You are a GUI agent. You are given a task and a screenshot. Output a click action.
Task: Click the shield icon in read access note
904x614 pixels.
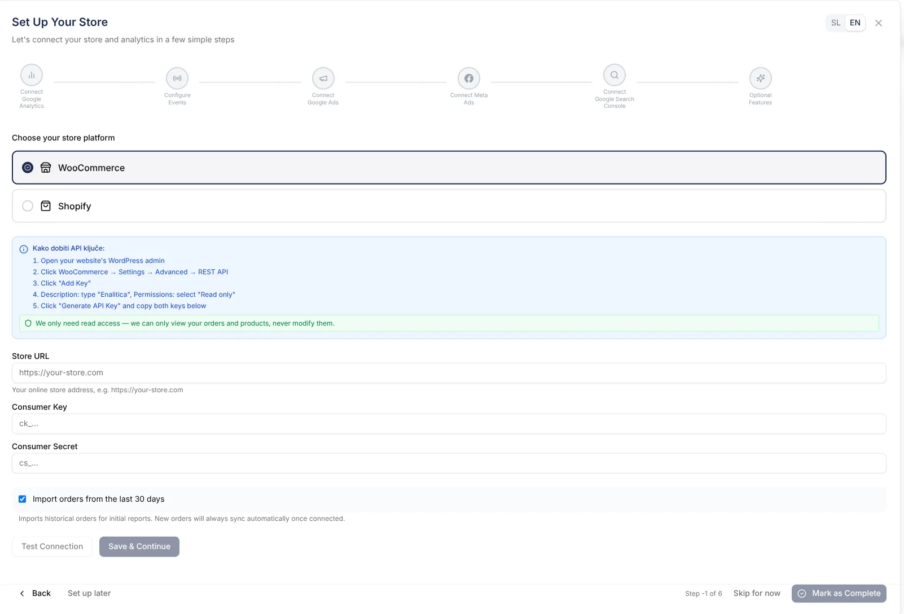[28, 323]
